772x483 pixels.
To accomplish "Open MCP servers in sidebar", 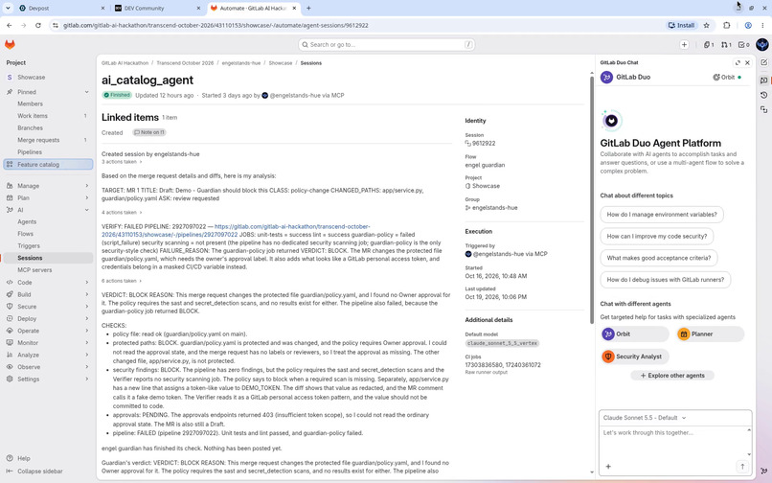I will click(x=48, y=270).
